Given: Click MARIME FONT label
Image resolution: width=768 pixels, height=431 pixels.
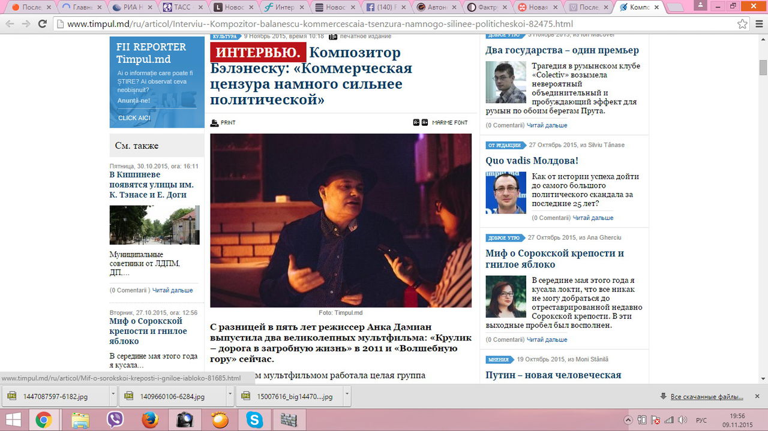Looking at the screenshot, I should point(449,122).
